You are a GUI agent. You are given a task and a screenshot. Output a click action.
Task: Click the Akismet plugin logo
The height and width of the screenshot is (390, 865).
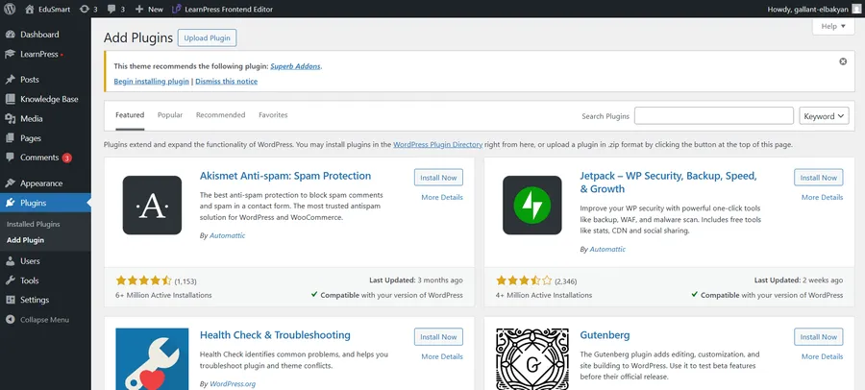152,206
